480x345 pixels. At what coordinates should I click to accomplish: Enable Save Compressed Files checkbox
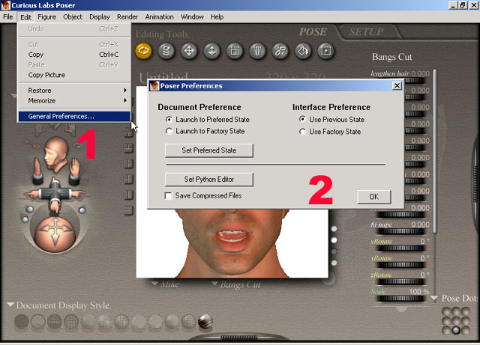[x=203, y=195]
